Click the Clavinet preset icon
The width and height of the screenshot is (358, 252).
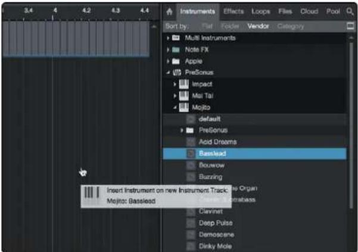pos(191,211)
